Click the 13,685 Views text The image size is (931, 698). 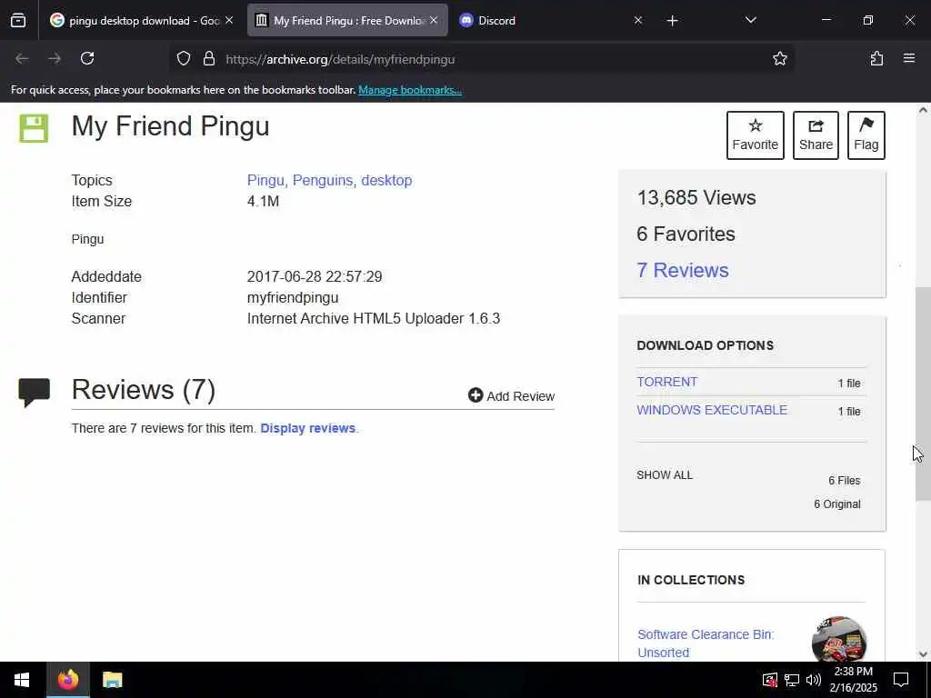[x=696, y=197]
